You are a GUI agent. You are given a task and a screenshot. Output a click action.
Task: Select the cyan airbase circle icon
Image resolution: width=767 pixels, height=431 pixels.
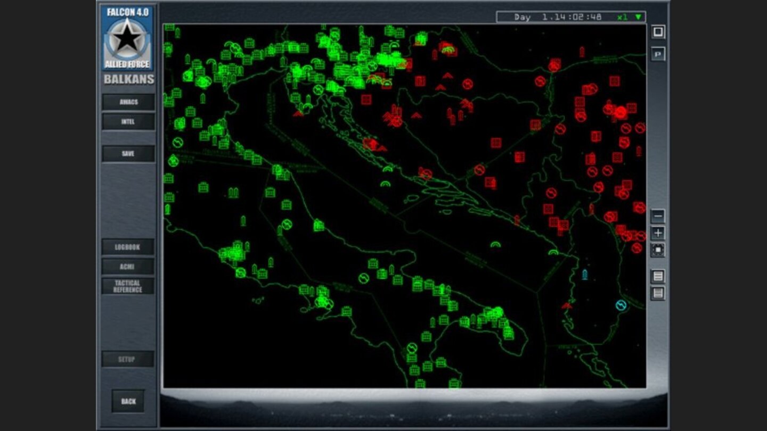(x=621, y=305)
